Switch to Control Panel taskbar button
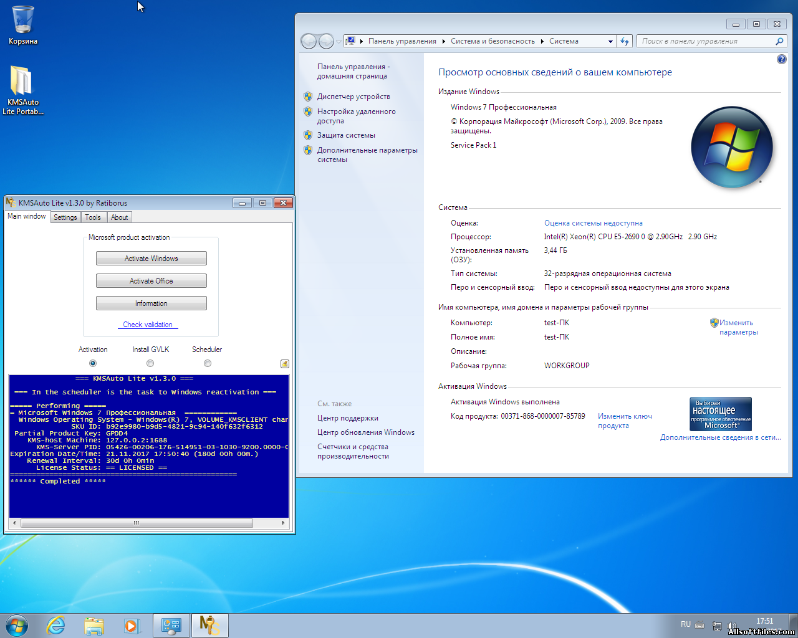This screenshot has height=638, width=798. (x=171, y=626)
